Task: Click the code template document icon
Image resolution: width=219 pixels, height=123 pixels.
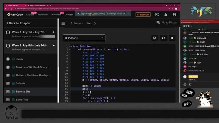Action: pos(154,38)
